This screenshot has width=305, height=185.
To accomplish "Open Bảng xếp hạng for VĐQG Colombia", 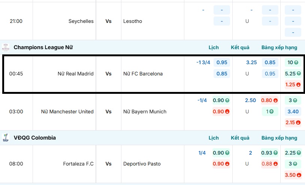I will tap(279, 138).
